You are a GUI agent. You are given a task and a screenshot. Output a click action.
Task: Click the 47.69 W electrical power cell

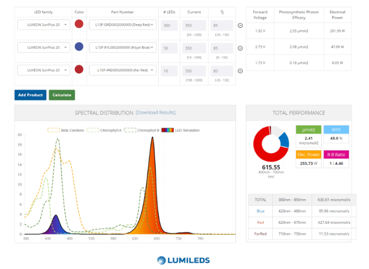[x=338, y=47]
